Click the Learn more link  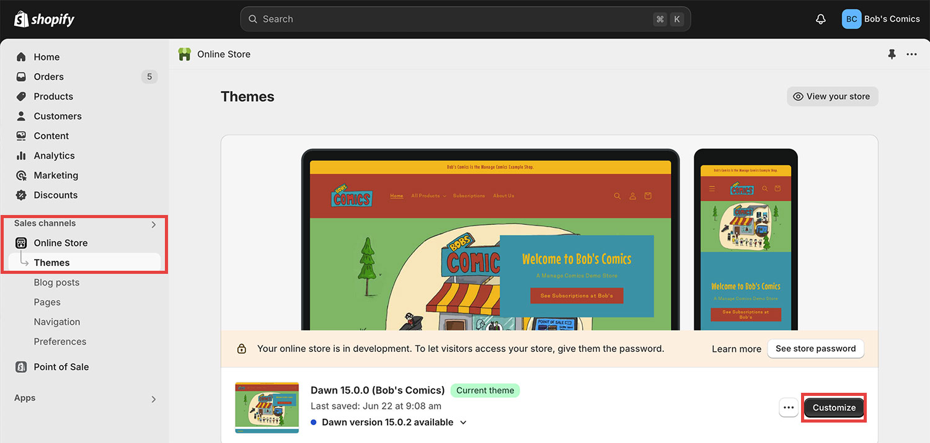[x=737, y=349]
